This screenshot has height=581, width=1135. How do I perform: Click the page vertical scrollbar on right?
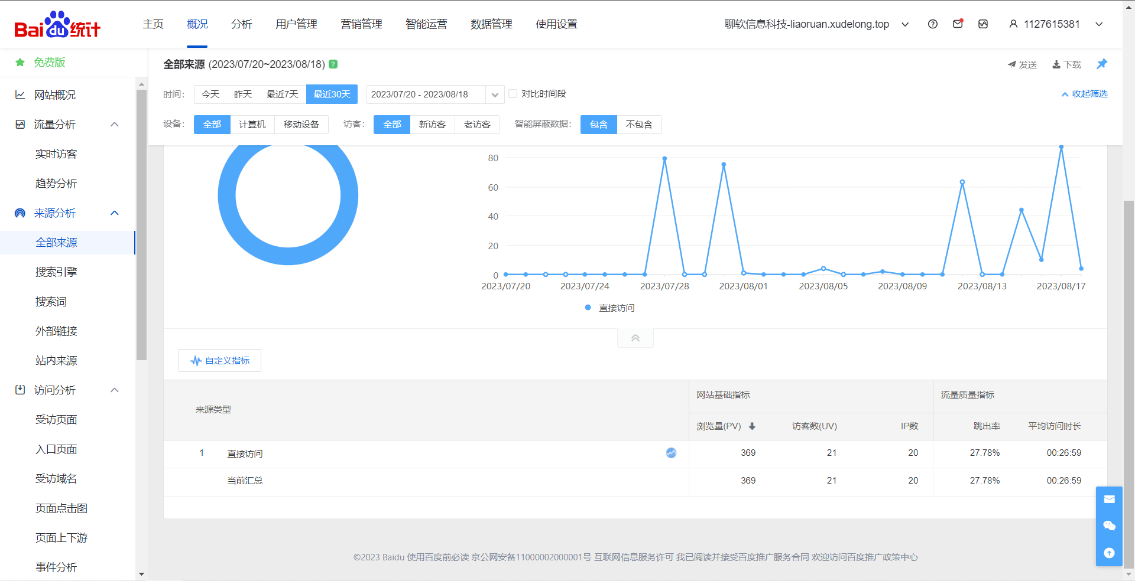(x=1128, y=384)
